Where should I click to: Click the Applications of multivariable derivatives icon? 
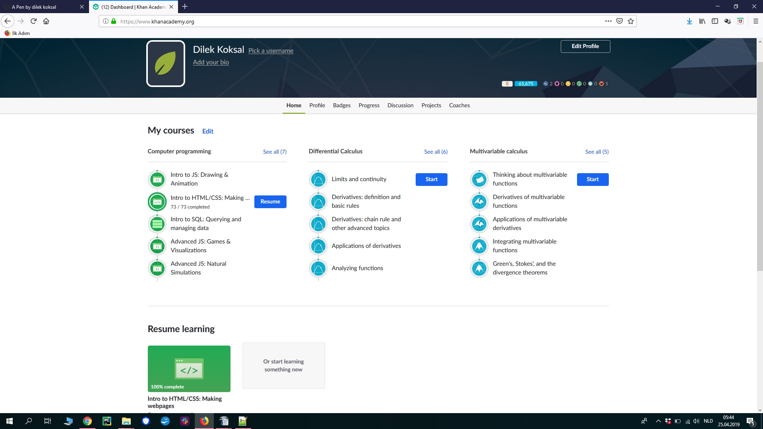(479, 224)
